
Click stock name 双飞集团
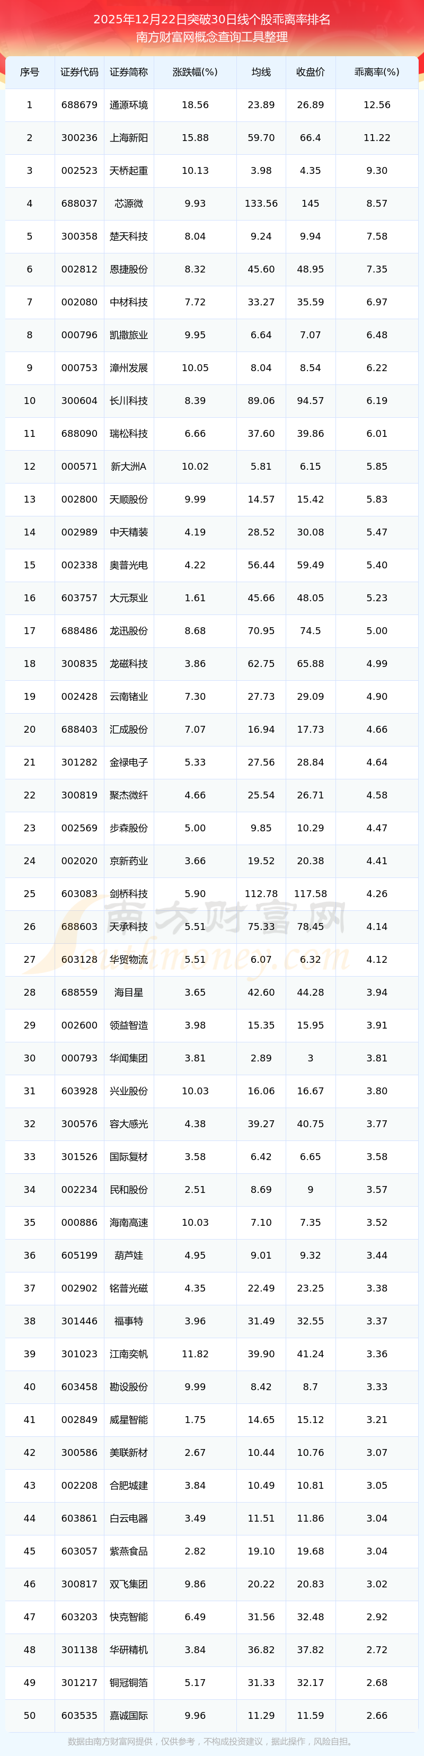tap(129, 1584)
